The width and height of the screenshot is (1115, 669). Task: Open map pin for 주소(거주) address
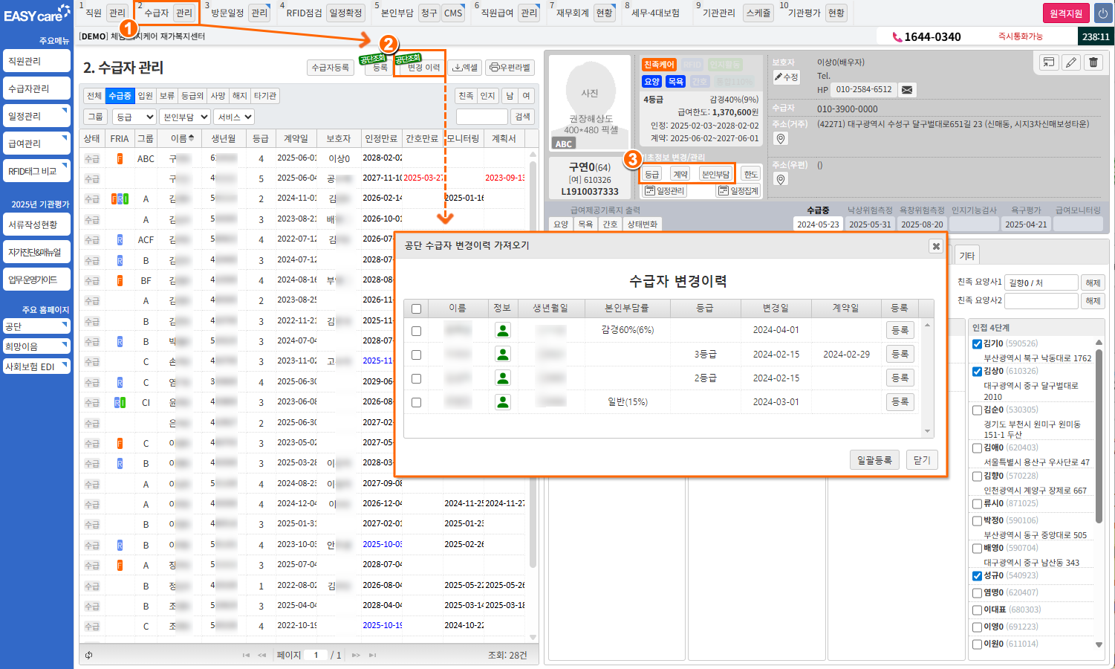click(781, 139)
